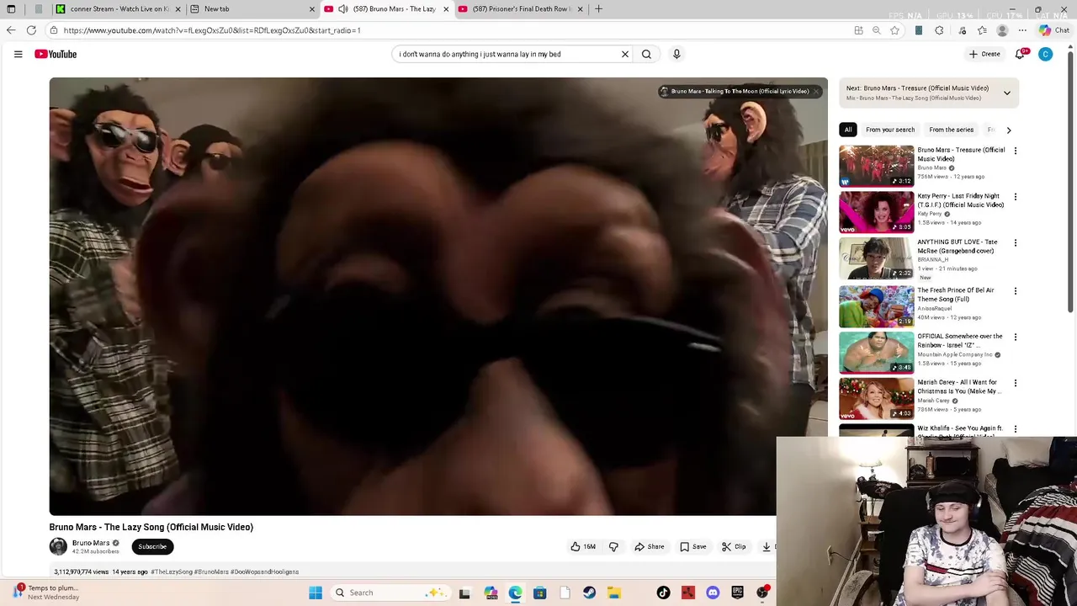This screenshot has height=606, width=1077.
Task: Share the Lazy Song video
Action: pyautogui.click(x=649, y=546)
